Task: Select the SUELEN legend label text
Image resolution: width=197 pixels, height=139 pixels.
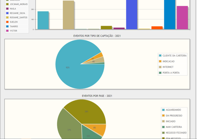Action: tap(14, 22)
